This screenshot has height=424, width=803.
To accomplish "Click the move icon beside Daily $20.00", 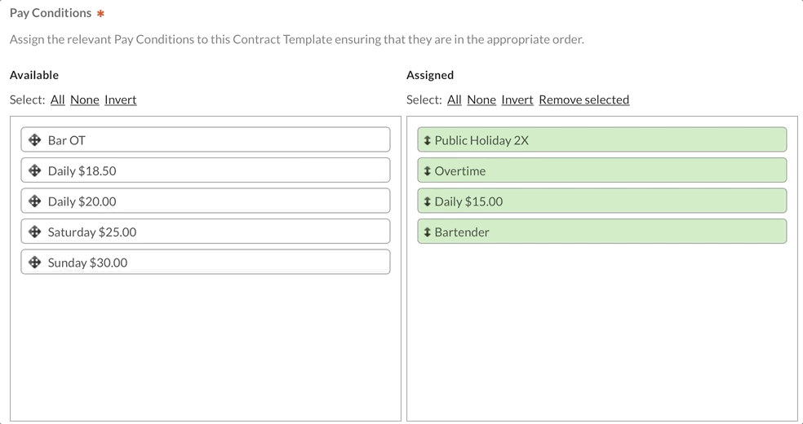I will click(35, 201).
